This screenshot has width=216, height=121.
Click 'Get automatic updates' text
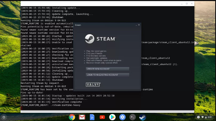pyautogui.click(x=97, y=58)
